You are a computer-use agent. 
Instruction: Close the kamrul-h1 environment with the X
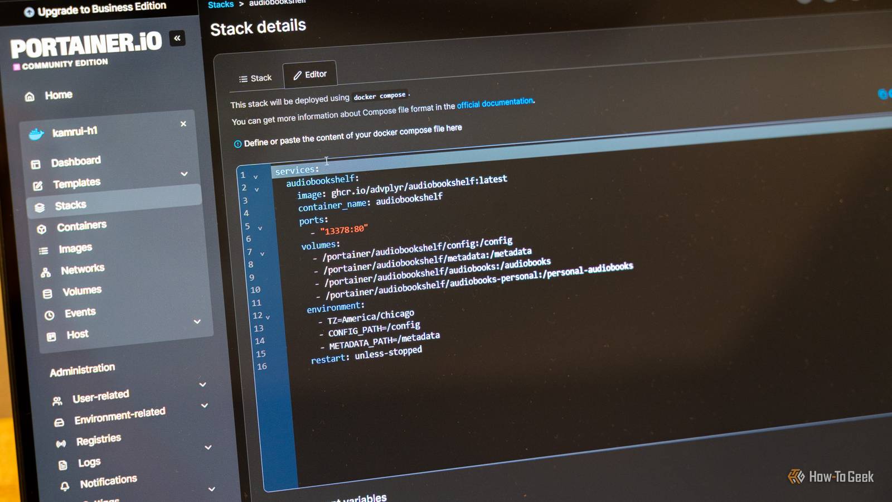183,124
